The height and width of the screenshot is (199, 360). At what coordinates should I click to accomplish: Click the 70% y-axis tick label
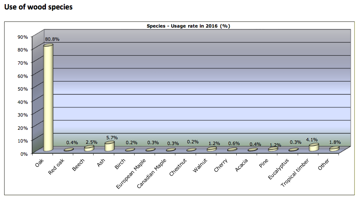pyautogui.click(x=23, y=63)
